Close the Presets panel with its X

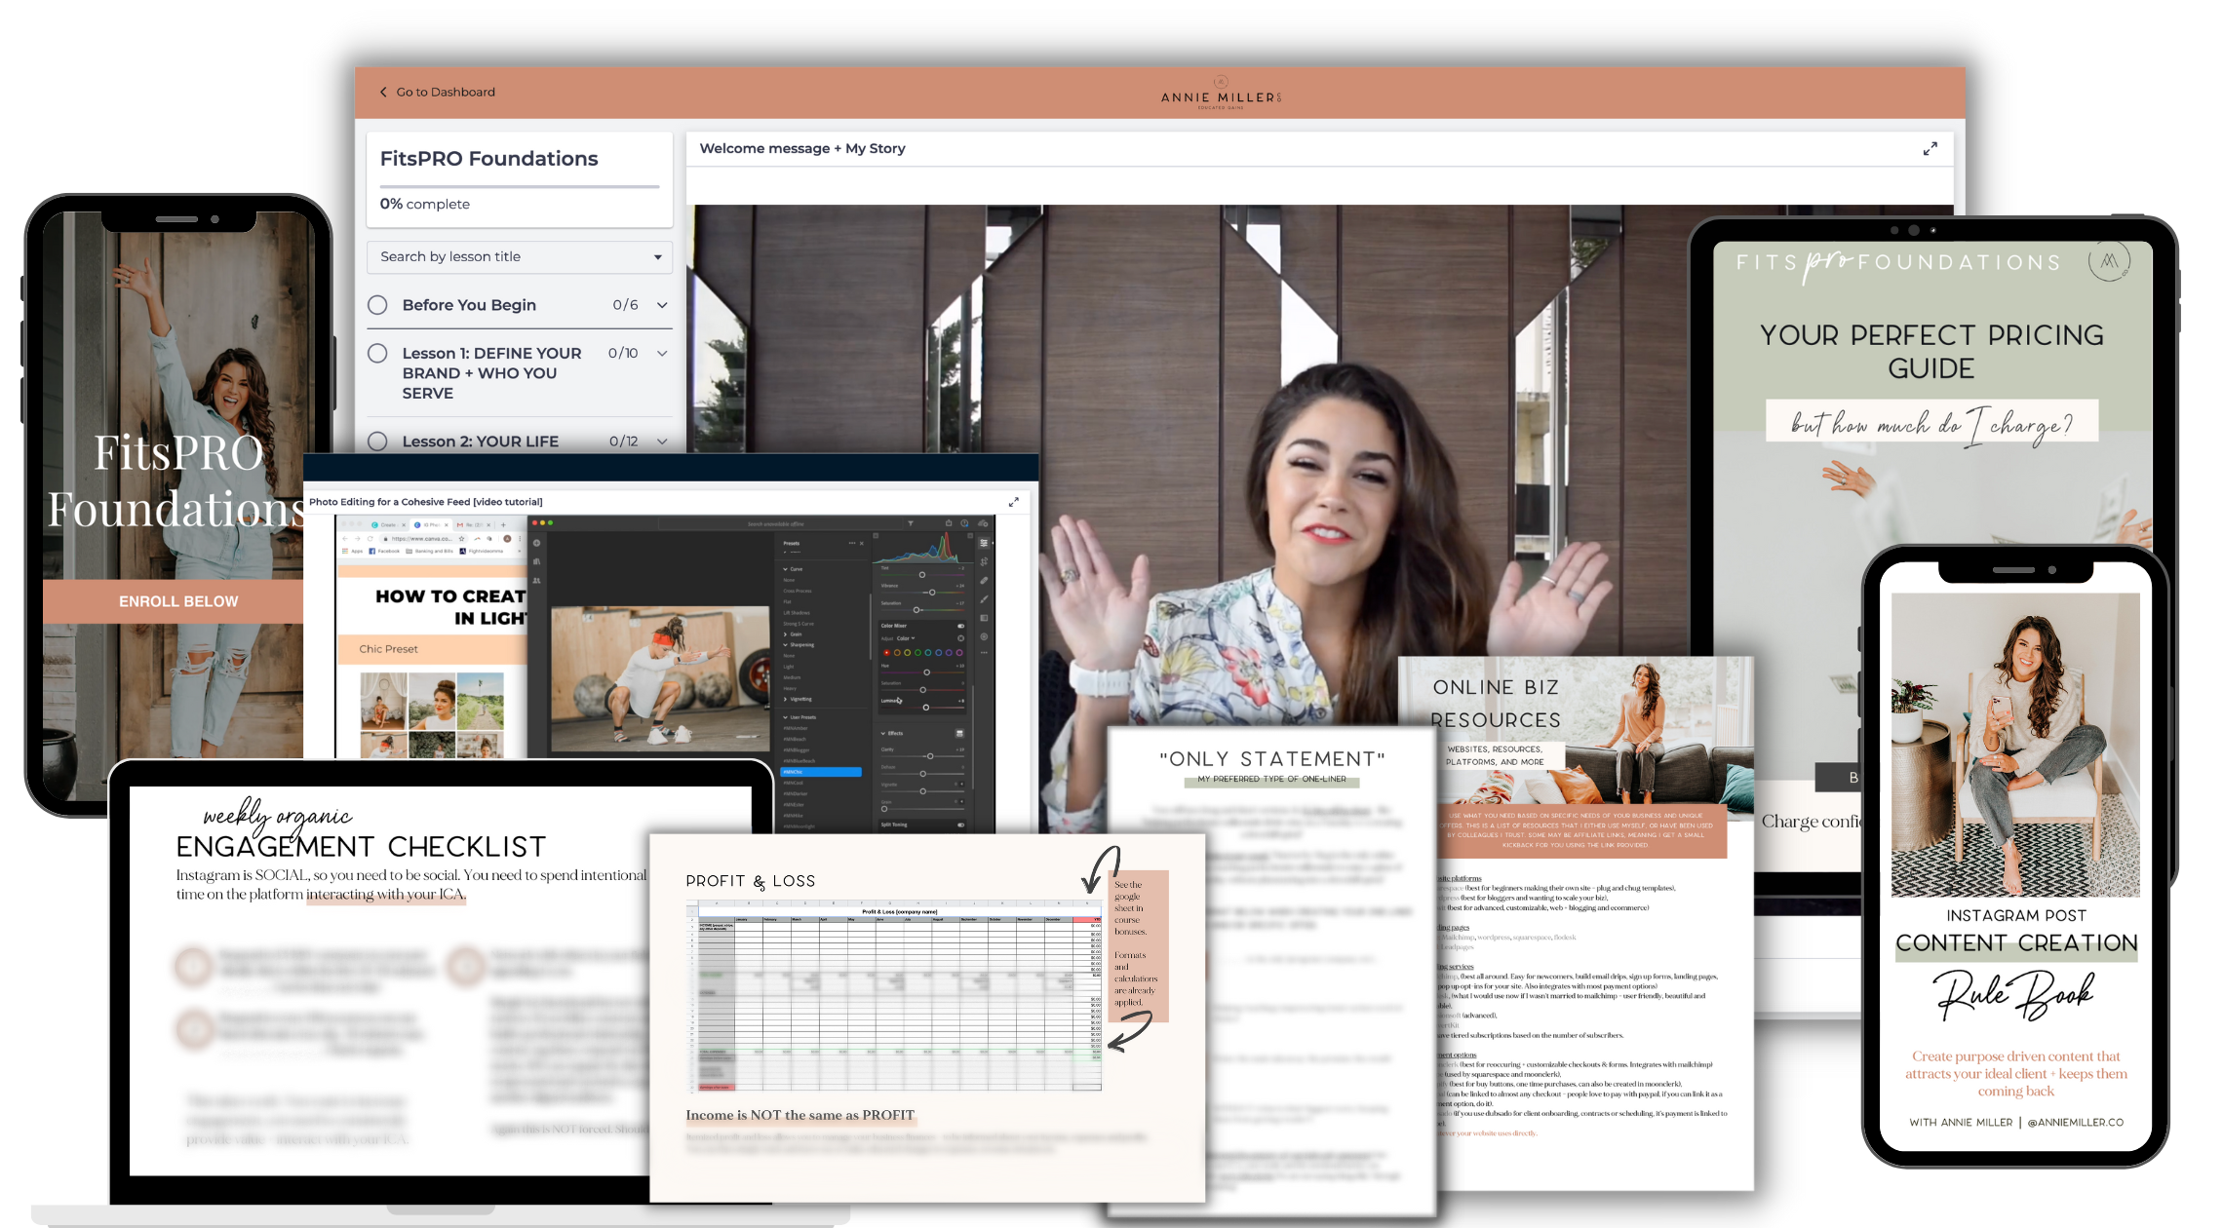pyautogui.click(x=862, y=543)
